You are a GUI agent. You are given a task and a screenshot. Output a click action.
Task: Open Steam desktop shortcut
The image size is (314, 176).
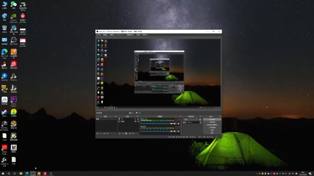click(4, 113)
